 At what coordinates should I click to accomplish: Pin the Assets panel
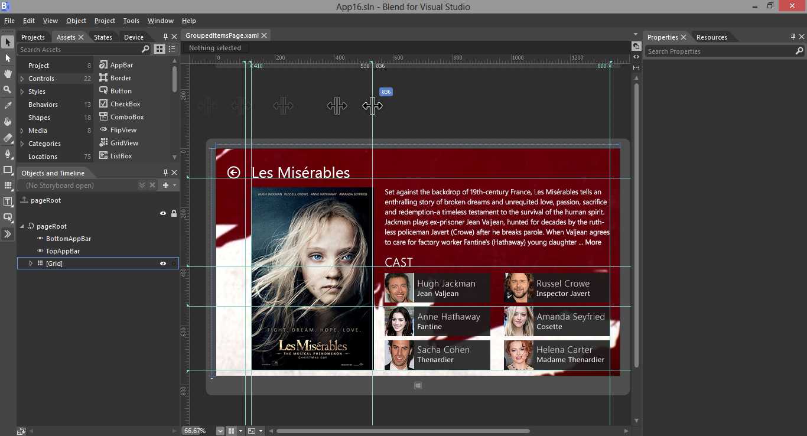[165, 37]
